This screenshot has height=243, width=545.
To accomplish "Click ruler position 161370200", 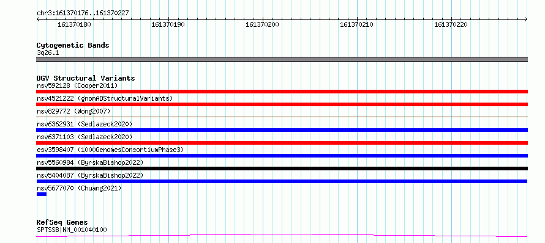I will (263, 24).
